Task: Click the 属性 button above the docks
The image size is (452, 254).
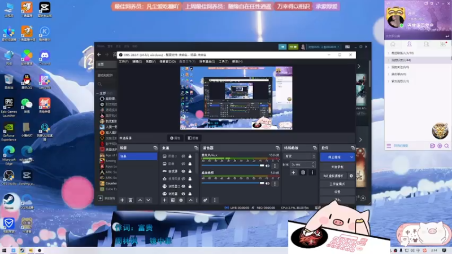Action: [x=175, y=138]
